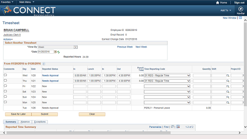This screenshot has width=247, height=139.
Task: Click the horizontal scrollbar right arrow
Action: pyautogui.click(x=240, y=133)
